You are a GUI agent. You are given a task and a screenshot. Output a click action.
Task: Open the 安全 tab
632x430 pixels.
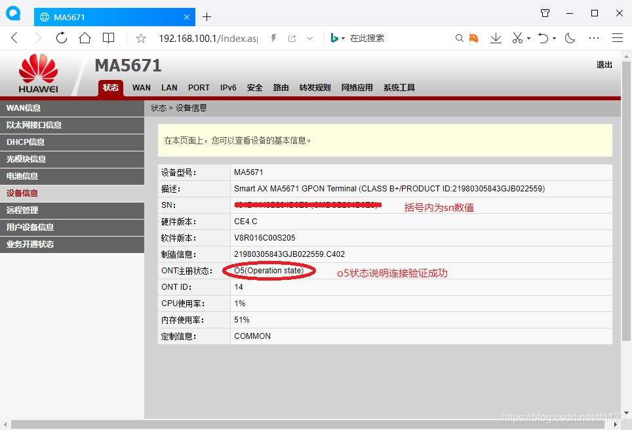255,87
